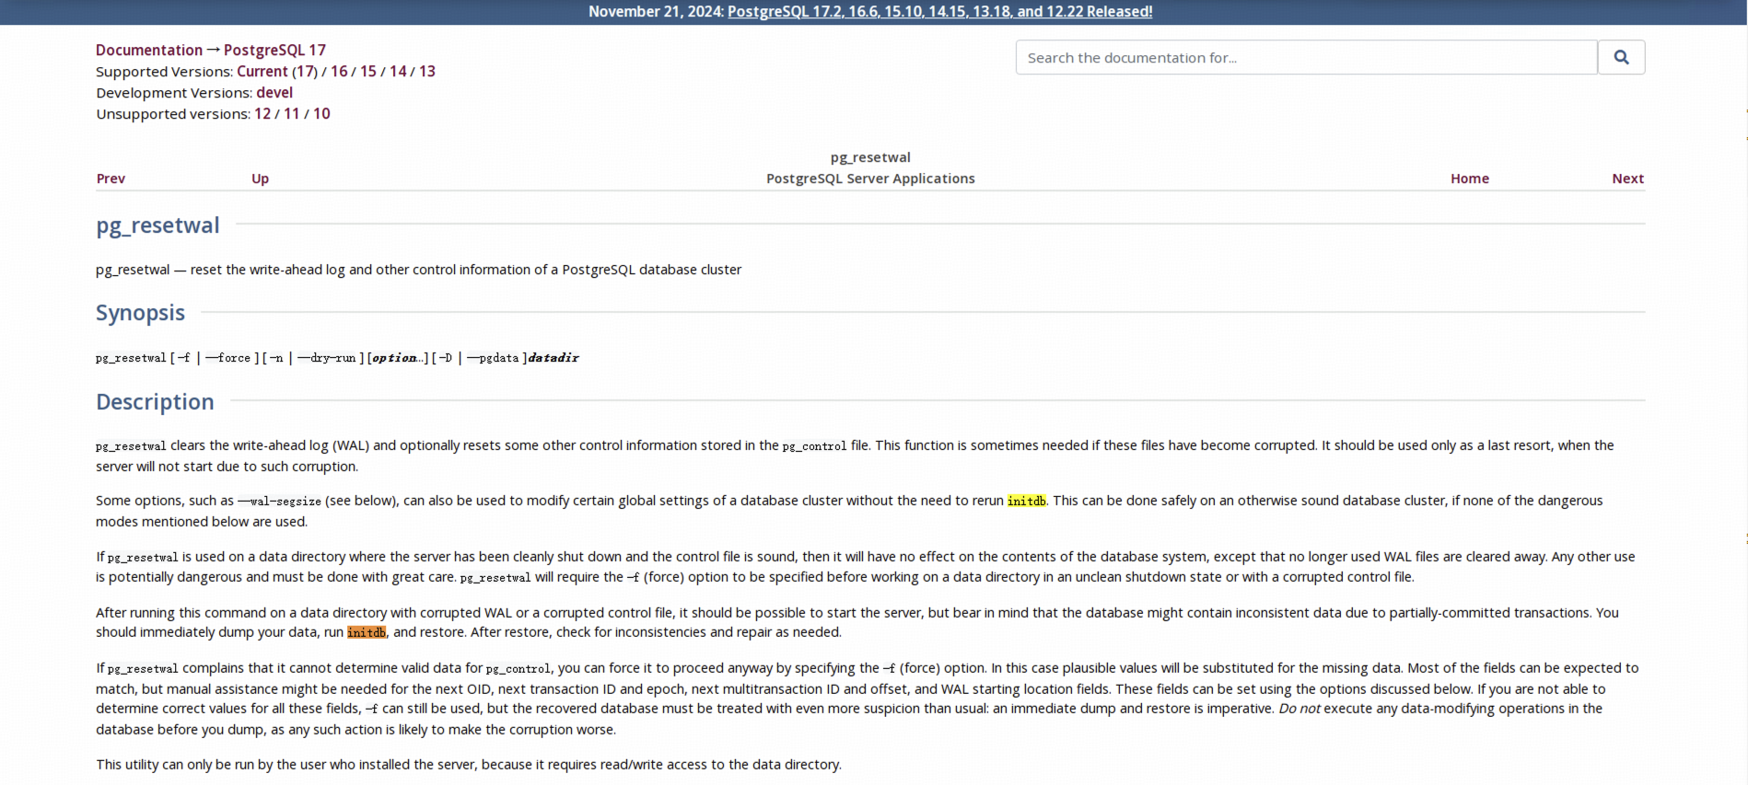Switch to version 16 documentation
The width and height of the screenshot is (1748, 785).
(x=339, y=71)
